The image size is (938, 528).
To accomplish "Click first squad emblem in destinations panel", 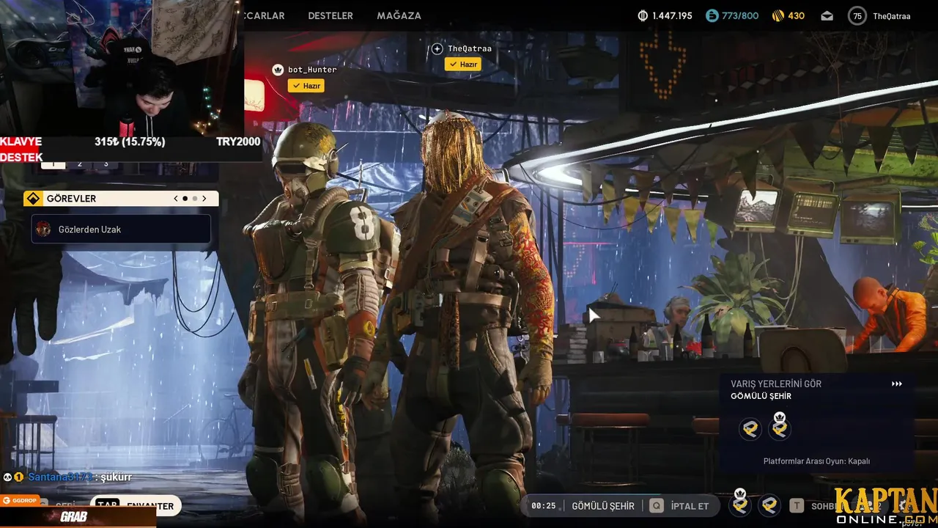I will click(750, 429).
